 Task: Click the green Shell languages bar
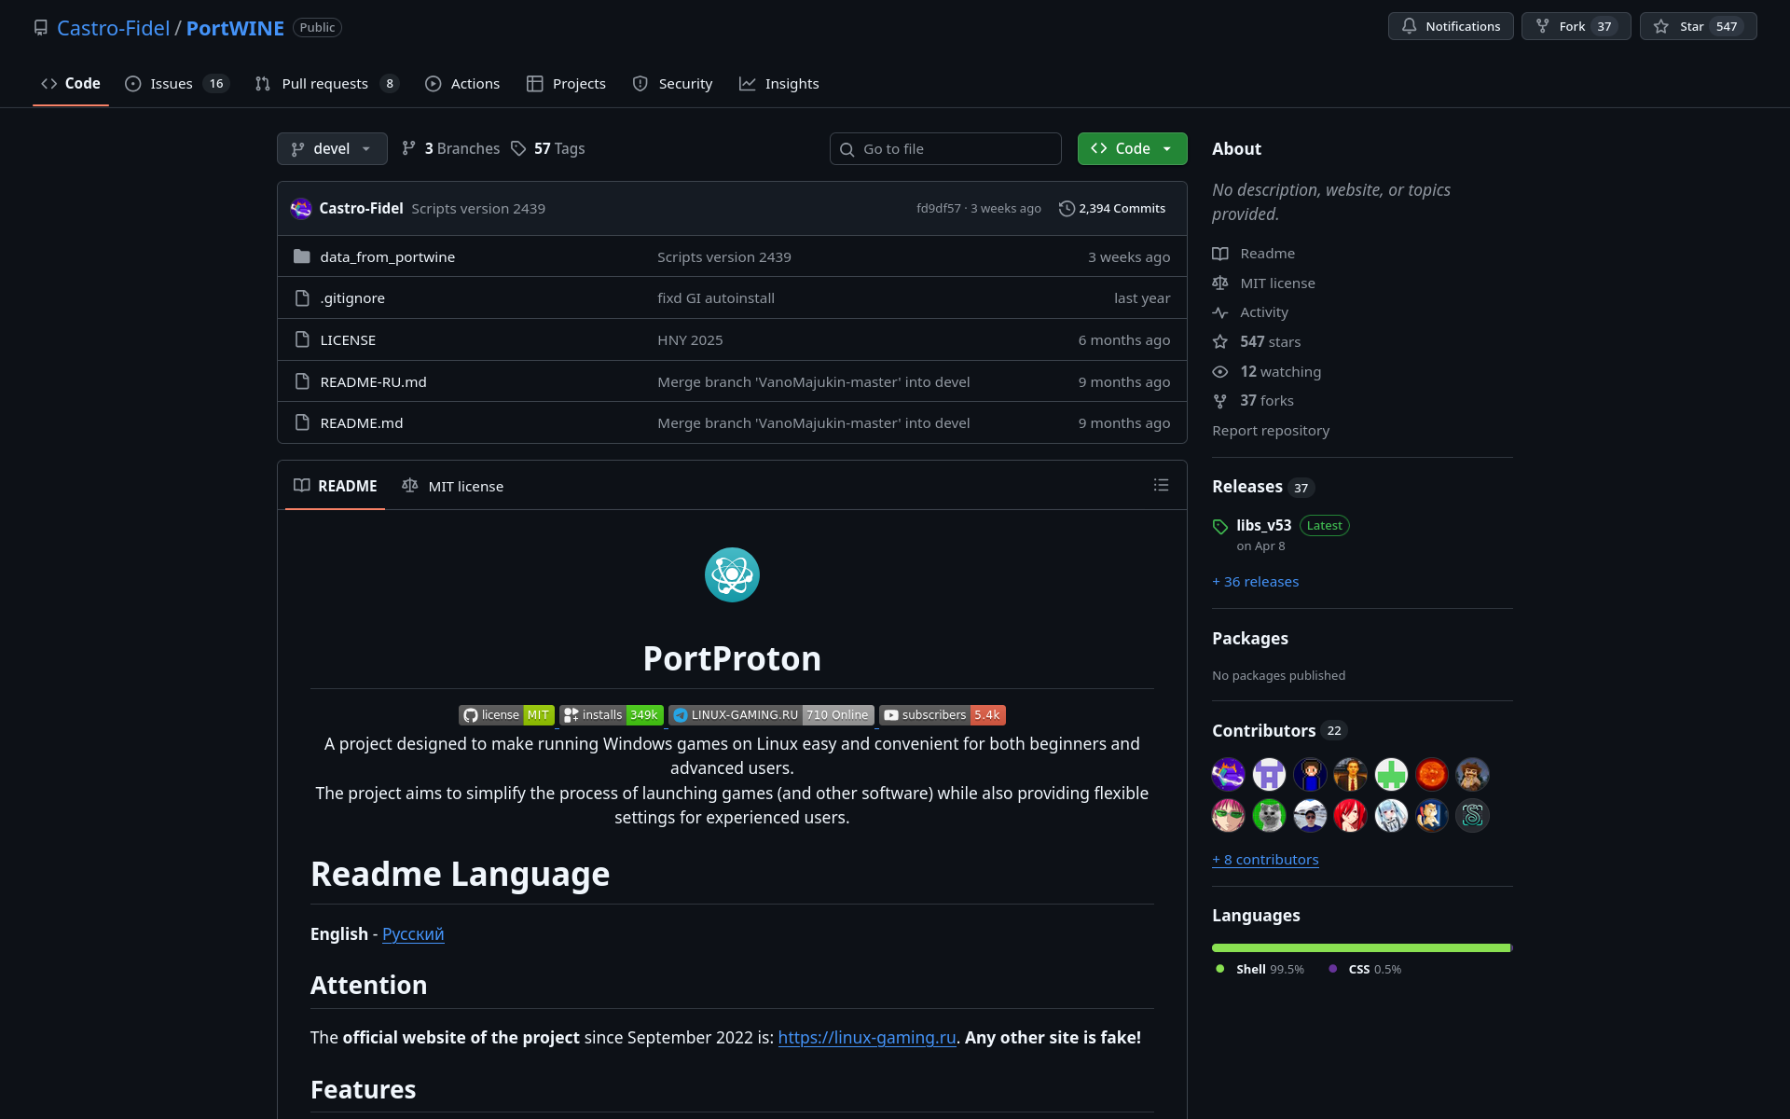[x=1359, y=947]
